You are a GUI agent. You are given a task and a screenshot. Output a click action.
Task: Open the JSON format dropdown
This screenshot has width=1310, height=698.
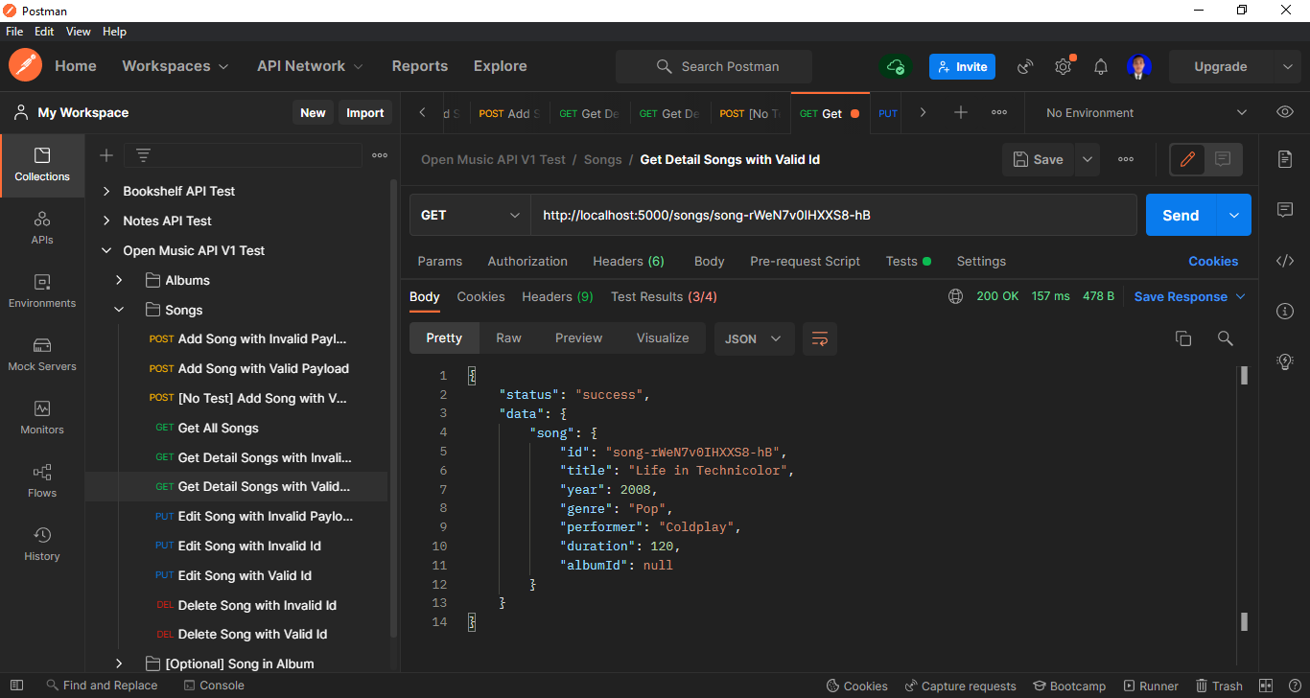tap(754, 338)
